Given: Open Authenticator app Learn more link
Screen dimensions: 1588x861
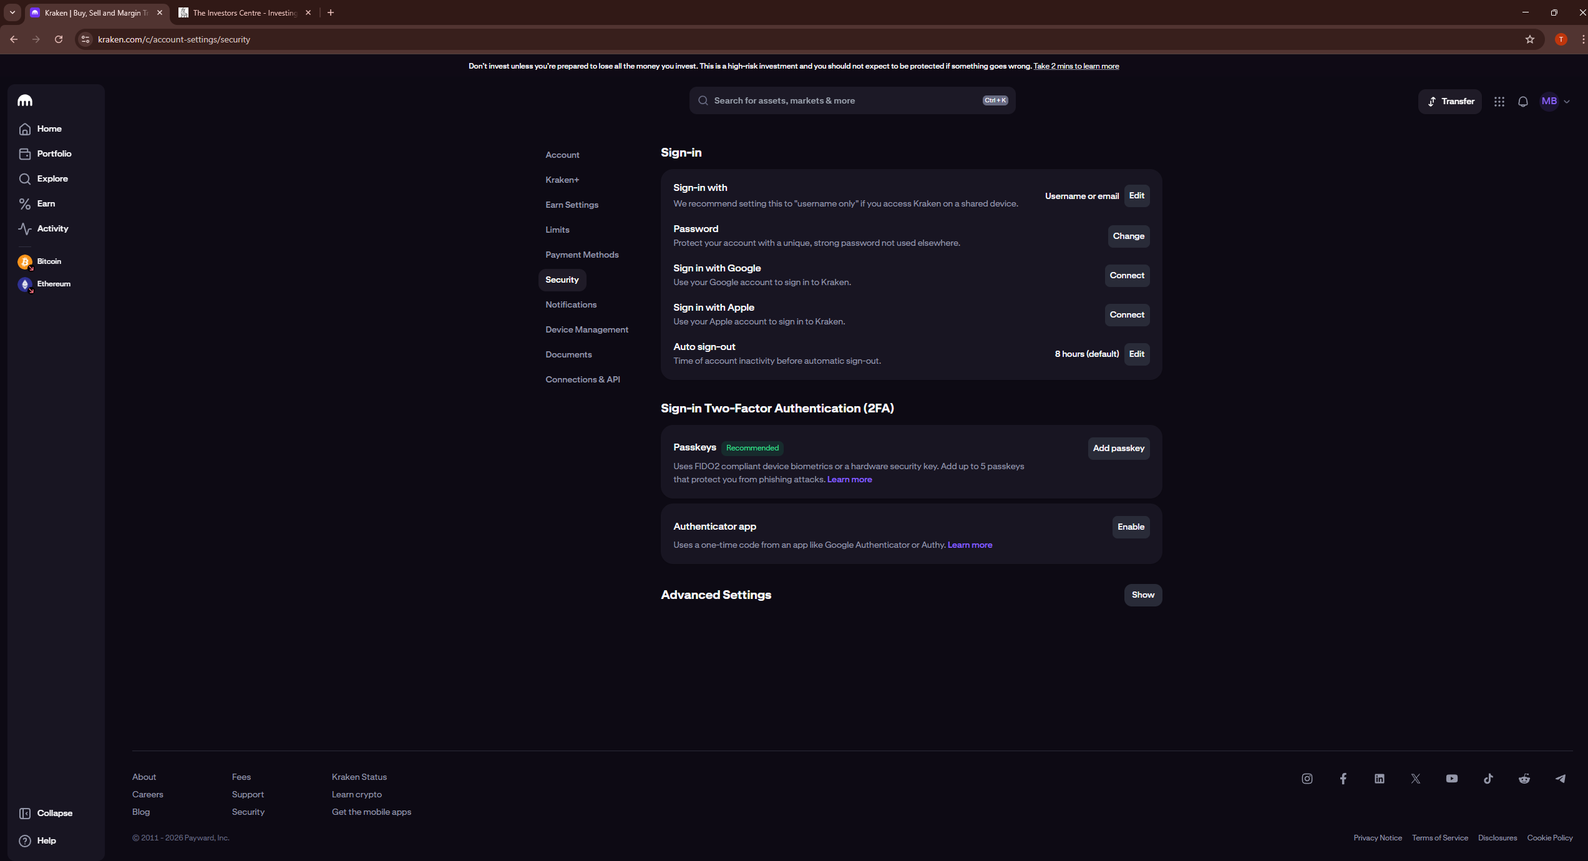Looking at the screenshot, I should [970, 545].
